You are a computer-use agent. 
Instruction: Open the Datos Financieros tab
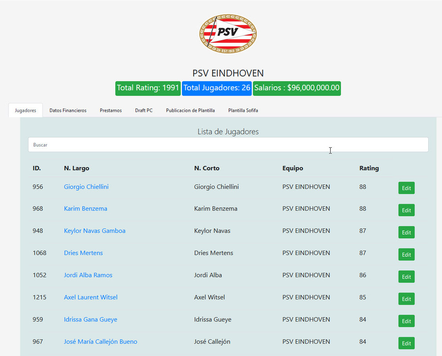pyautogui.click(x=68, y=110)
